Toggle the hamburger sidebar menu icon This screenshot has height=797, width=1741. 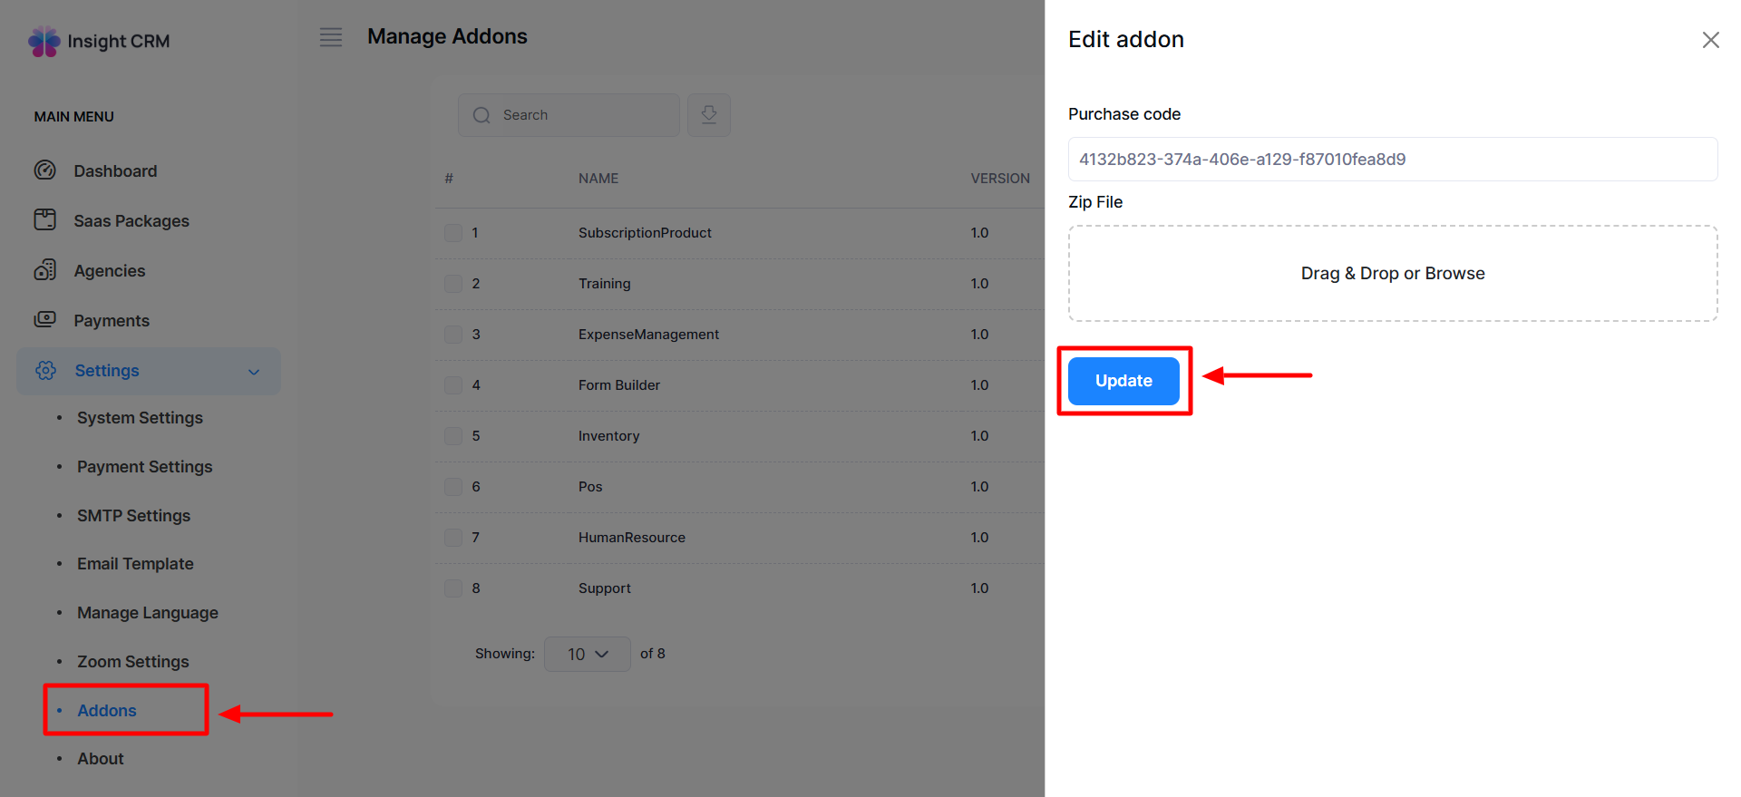331,37
